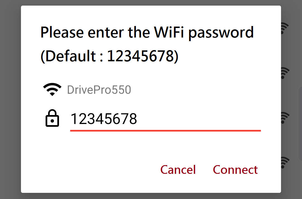Click the "Please enter the WiFi password" heading
The image size is (302, 199).
click(x=147, y=32)
